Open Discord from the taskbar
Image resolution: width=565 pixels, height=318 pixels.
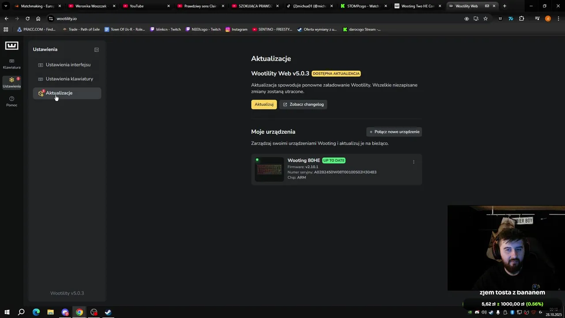pyautogui.click(x=65, y=312)
